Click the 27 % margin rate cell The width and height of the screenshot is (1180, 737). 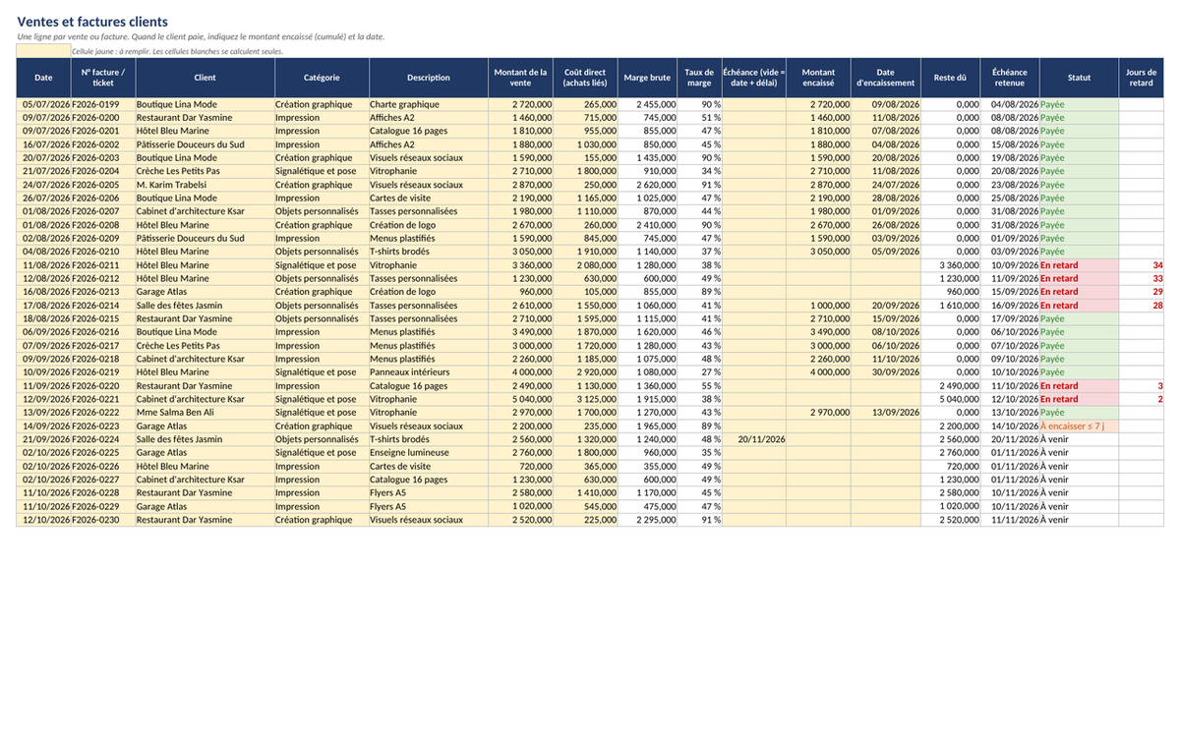[x=699, y=372]
